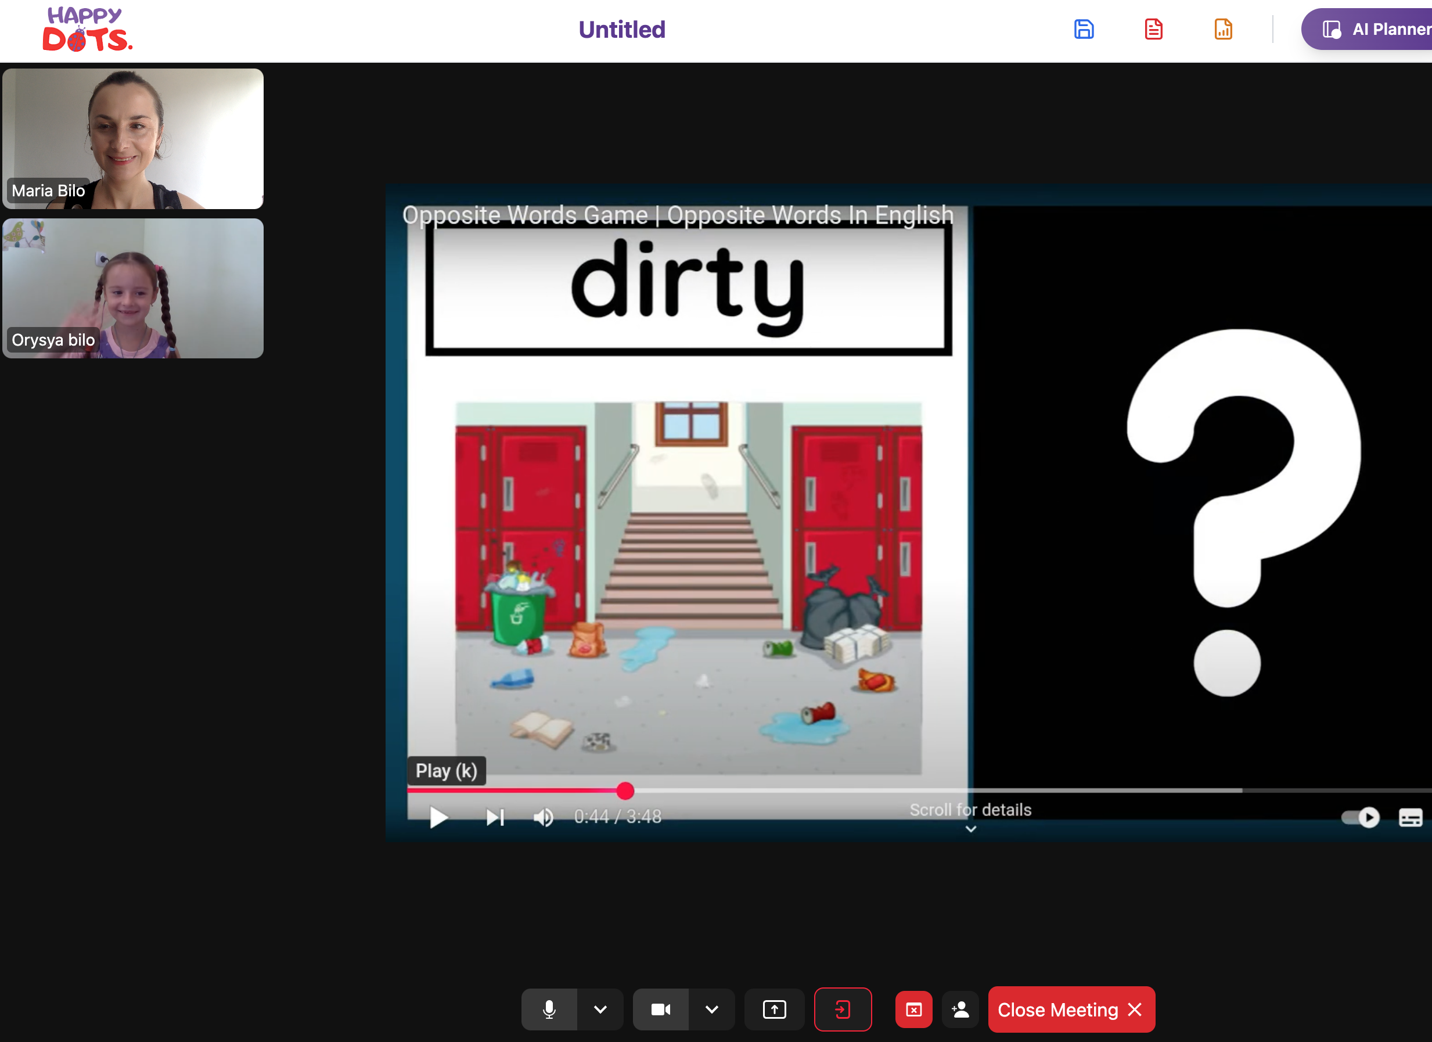Select Orysya bilo's video thumbnail
Image resolution: width=1432 pixels, height=1042 pixels.
click(133, 289)
